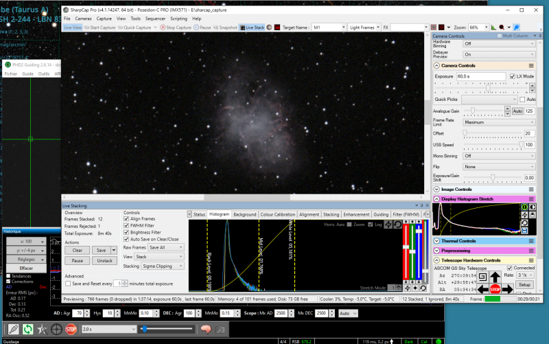Viewport: 549px width, 344px height.
Task: Toggle the LX Mode checkbox
Action: [x=513, y=76]
